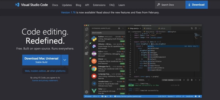220x100 pixels.
Task: Click the Manage gear icon in activity bar
Action: coord(87,92)
